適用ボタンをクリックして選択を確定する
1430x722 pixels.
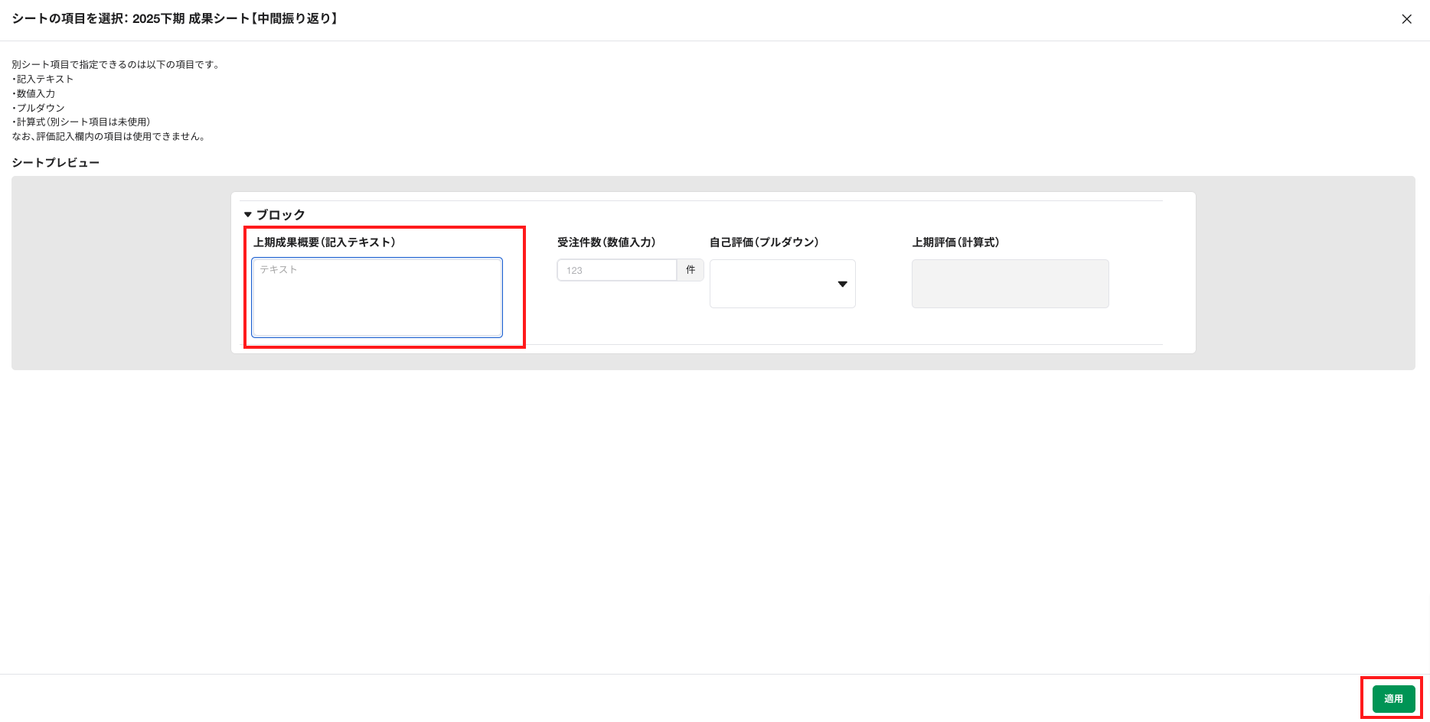click(1392, 698)
